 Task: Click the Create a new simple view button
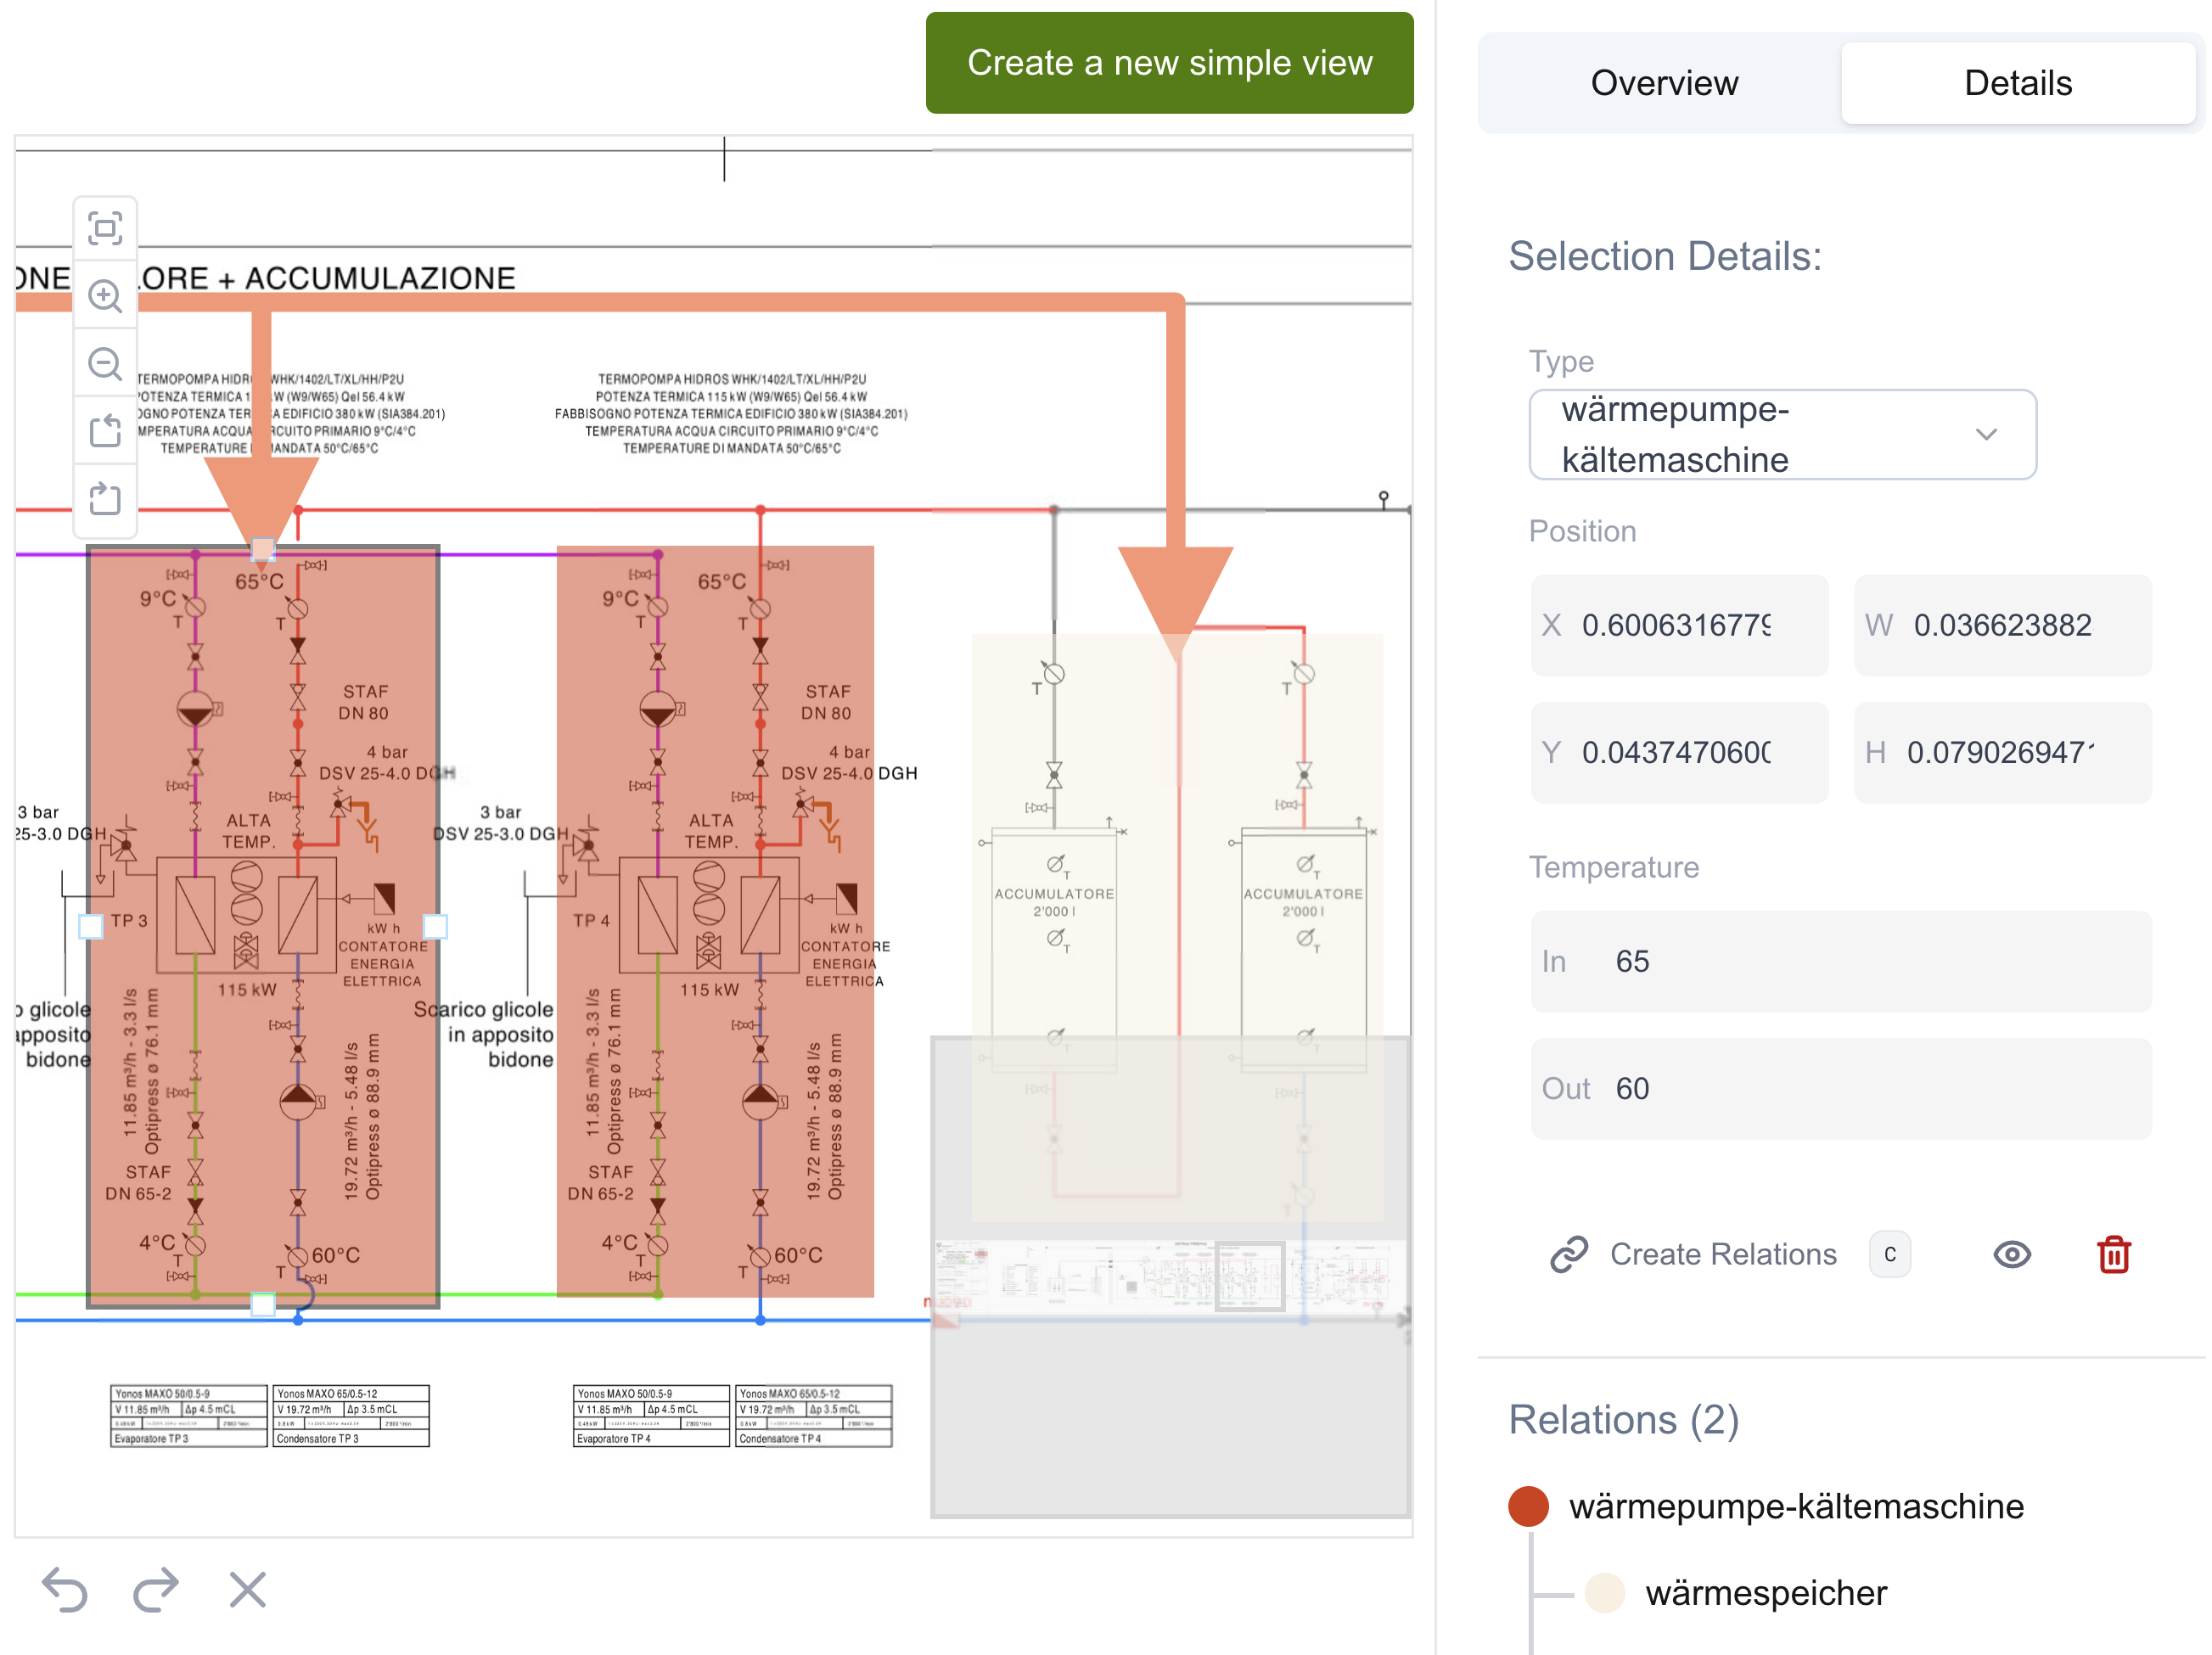(x=1170, y=62)
